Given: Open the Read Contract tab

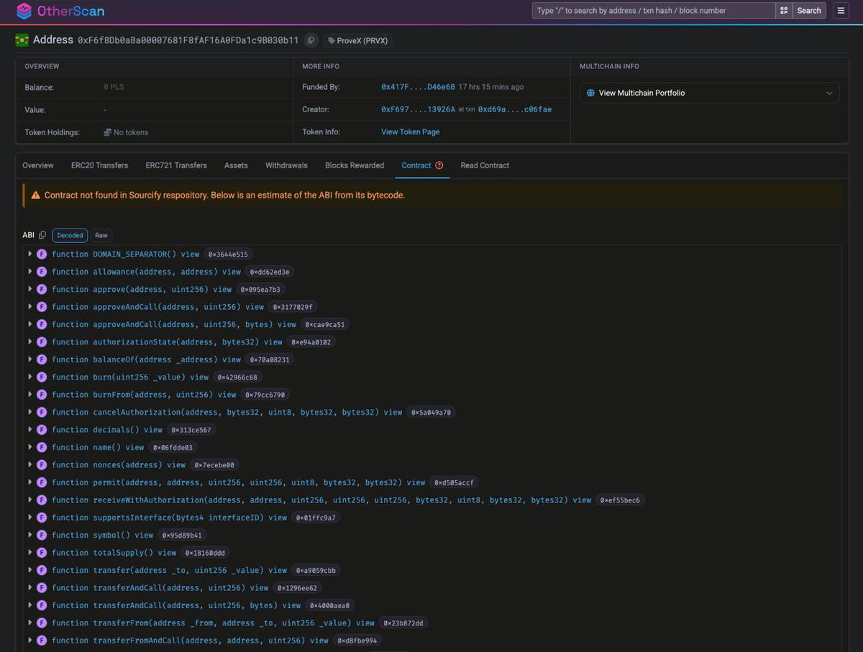Looking at the screenshot, I should [485, 165].
